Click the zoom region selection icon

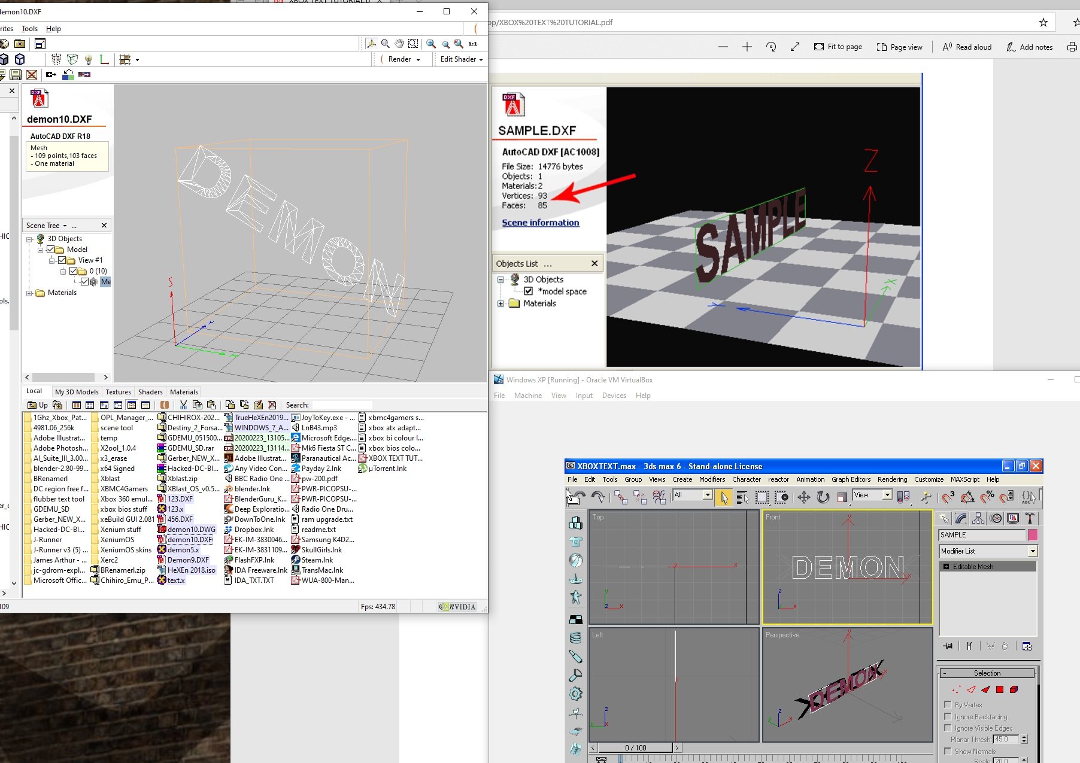(413, 44)
